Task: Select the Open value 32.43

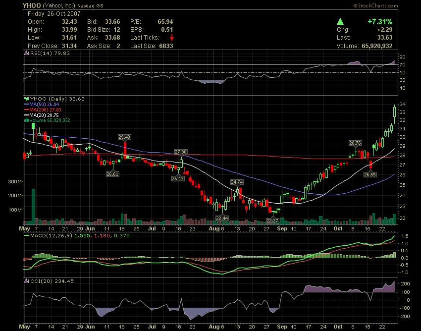Action: pos(69,22)
